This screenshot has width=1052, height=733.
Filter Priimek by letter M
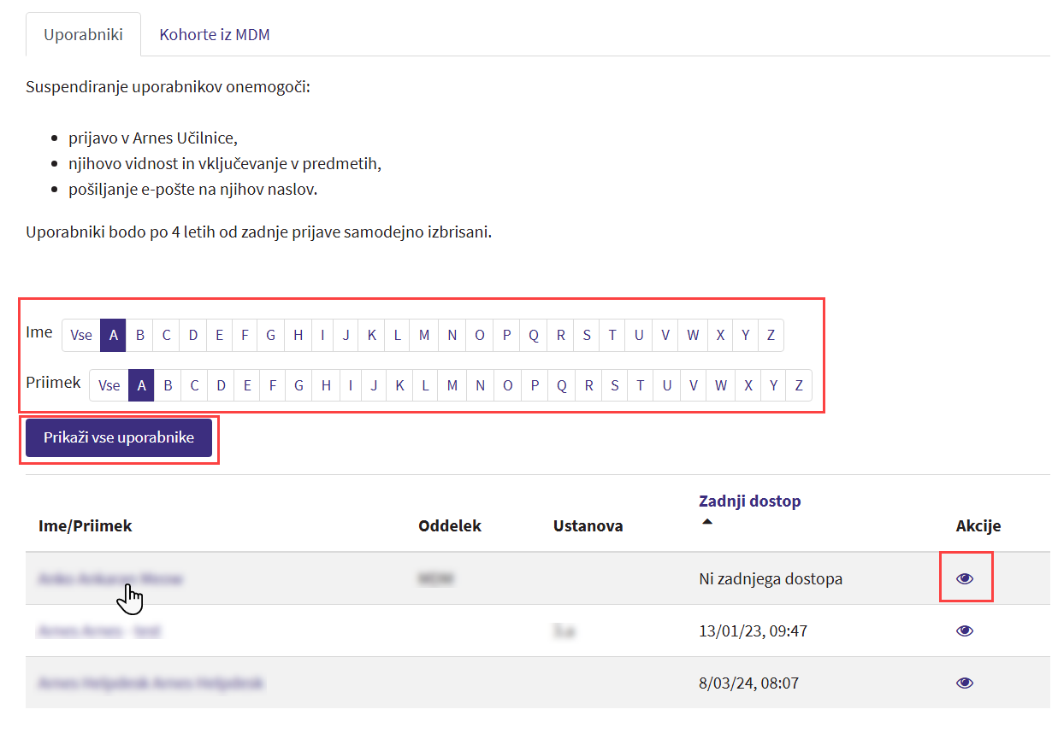(x=452, y=385)
